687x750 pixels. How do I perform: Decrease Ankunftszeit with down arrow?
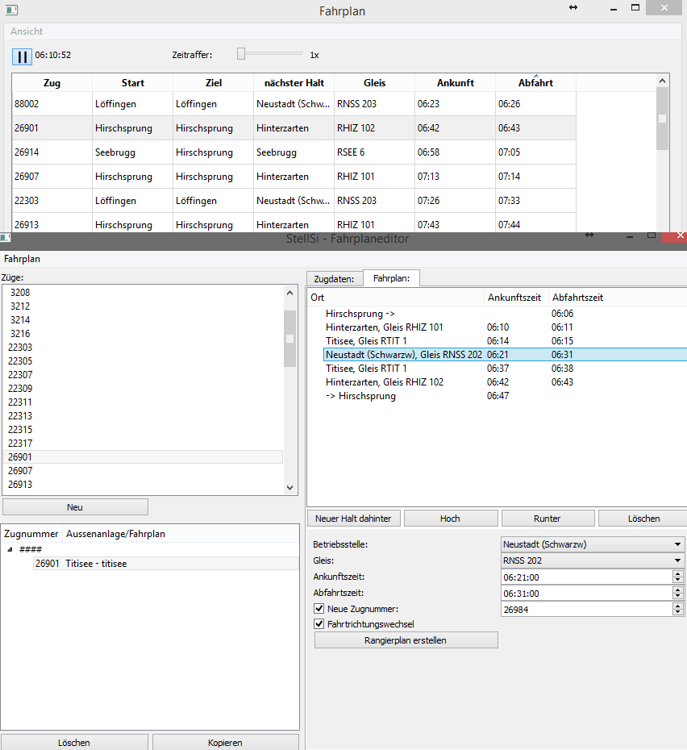pyautogui.click(x=677, y=580)
